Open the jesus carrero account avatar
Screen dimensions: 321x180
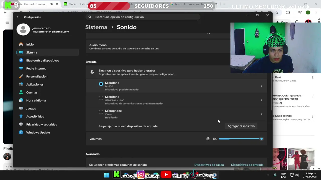(23, 30)
